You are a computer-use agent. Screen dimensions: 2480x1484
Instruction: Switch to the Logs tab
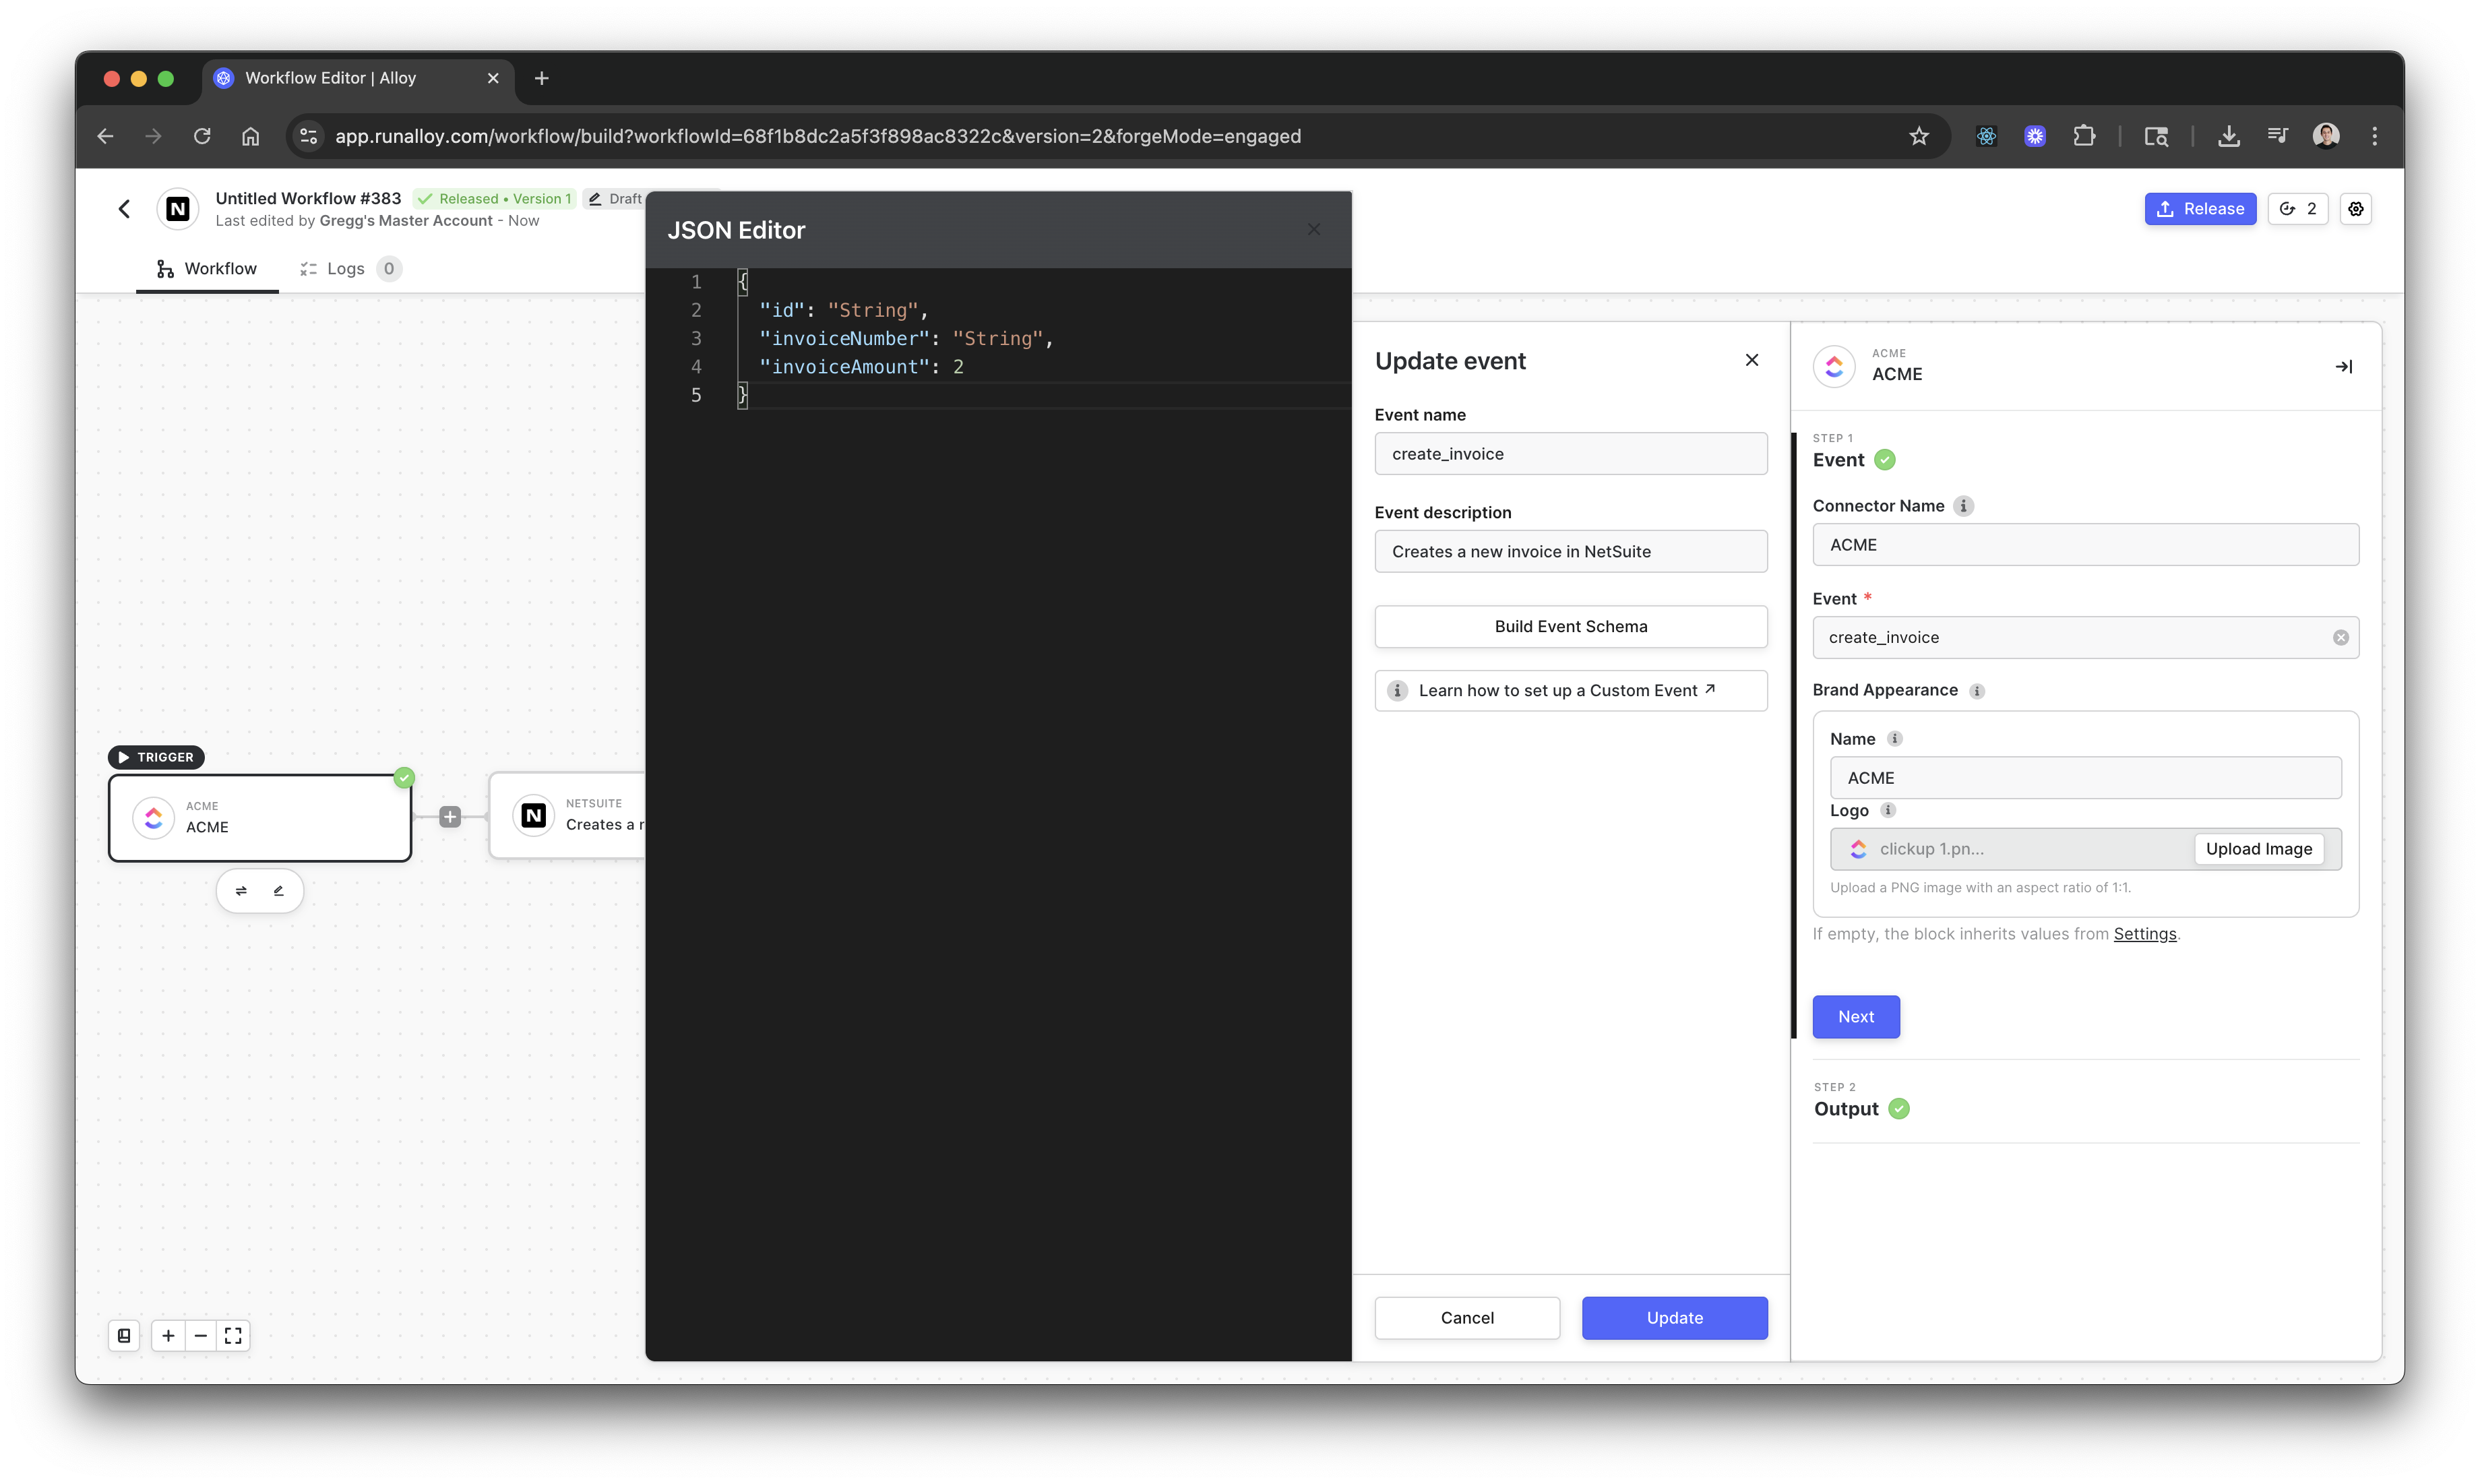click(345, 269)
